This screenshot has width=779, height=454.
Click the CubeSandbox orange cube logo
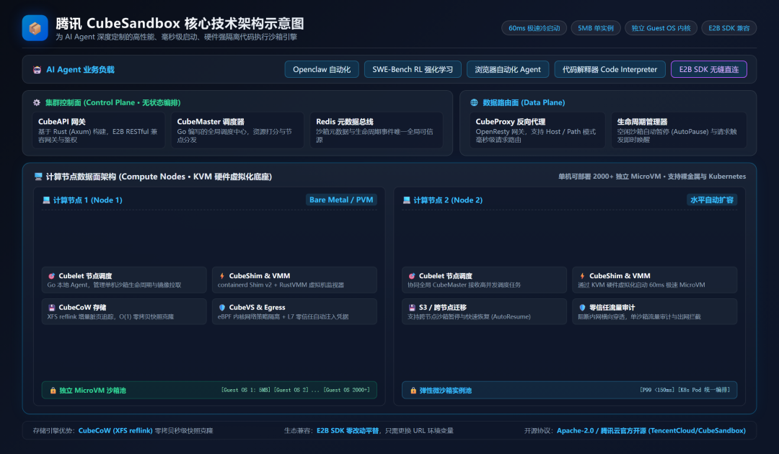pos(35,28)
